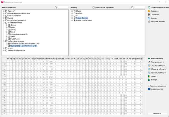Enable только общие параметры checkbox

[x=94, y=7]
